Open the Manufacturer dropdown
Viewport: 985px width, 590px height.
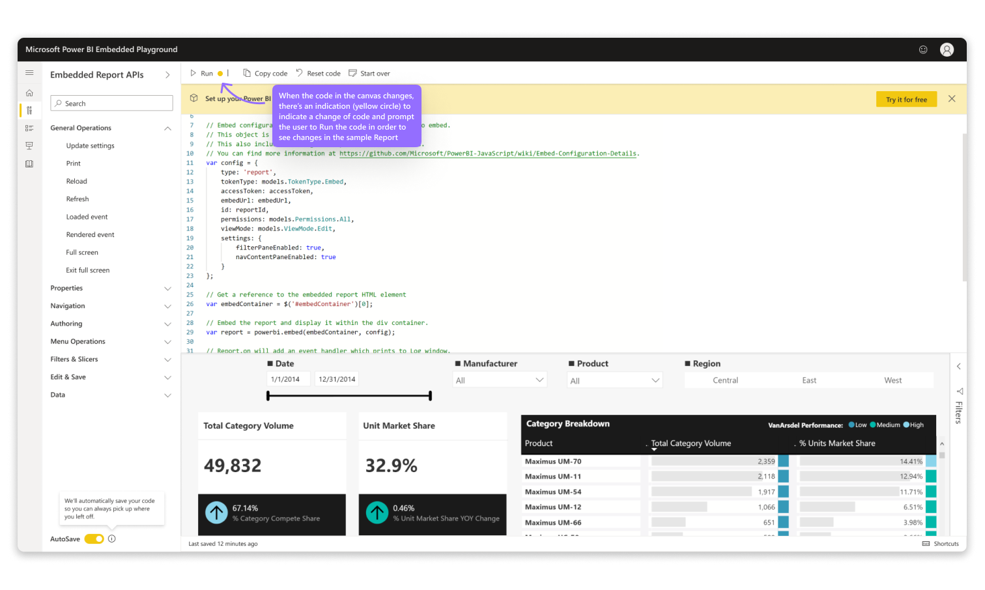tap(500, 380)
